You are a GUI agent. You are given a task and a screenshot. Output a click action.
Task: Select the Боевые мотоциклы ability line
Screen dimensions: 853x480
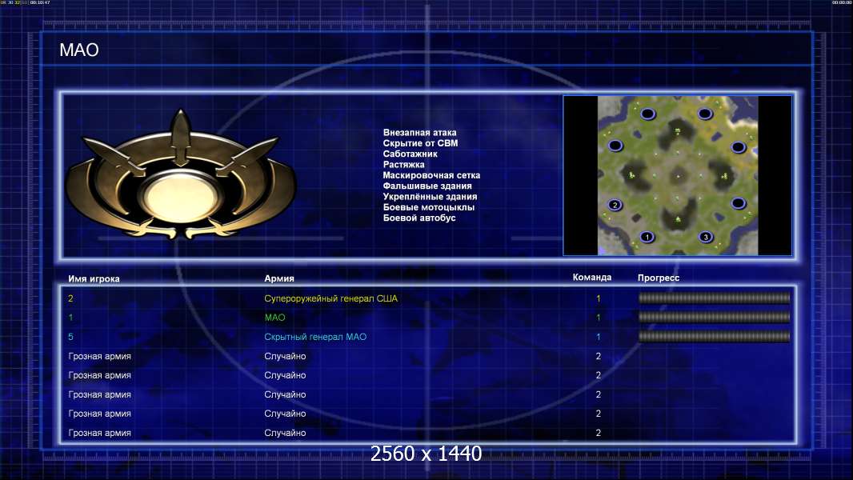click(429, 207)
